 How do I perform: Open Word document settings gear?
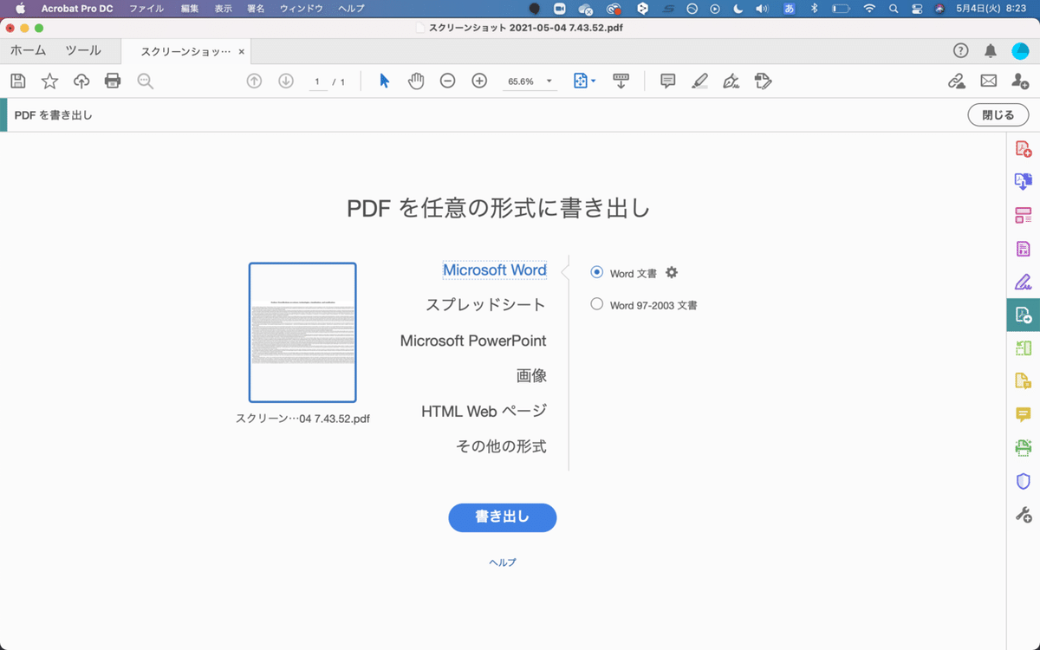tap(672, 272)
